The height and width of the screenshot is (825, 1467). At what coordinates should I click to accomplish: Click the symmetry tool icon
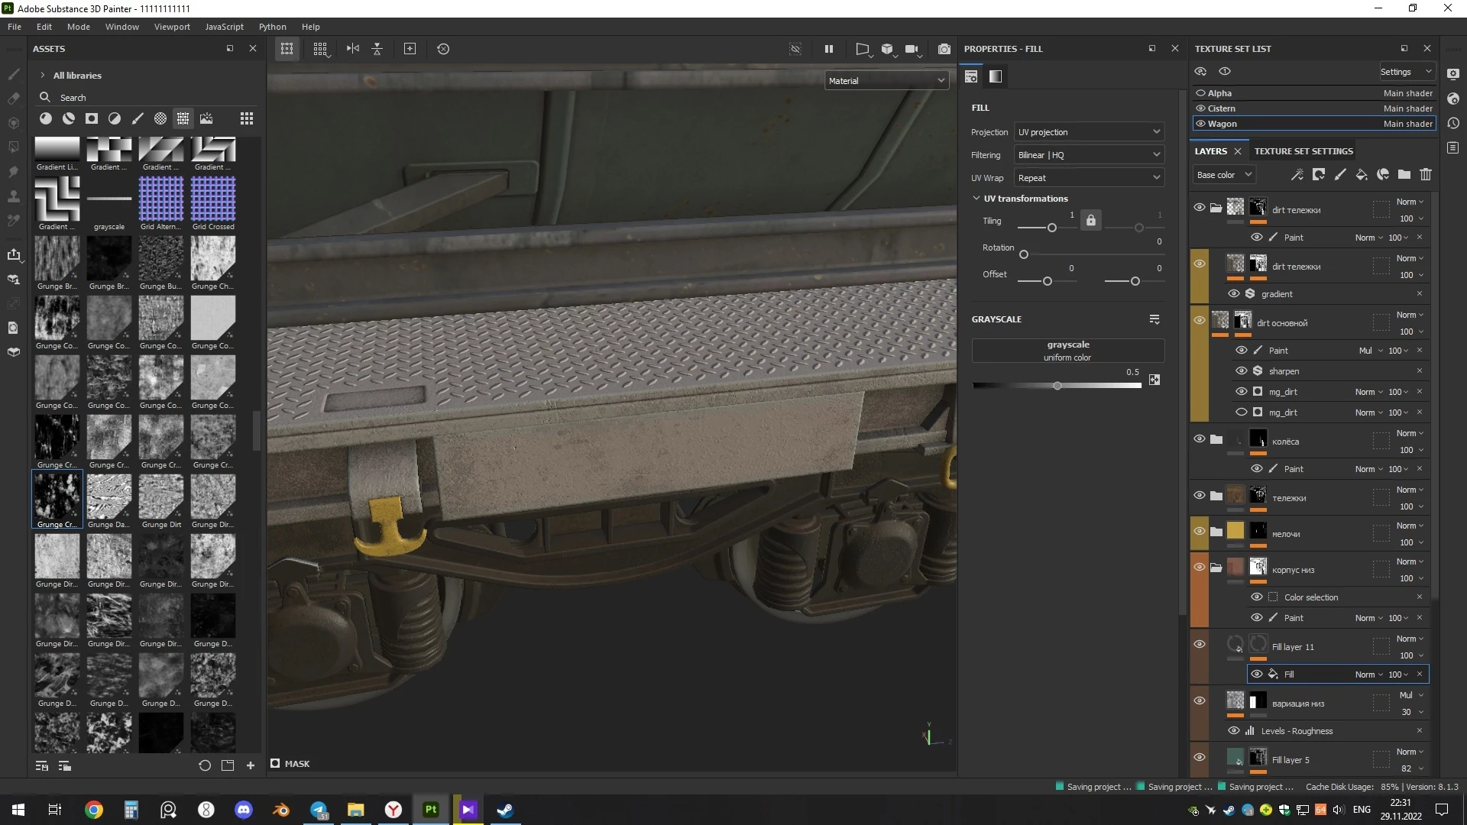pyautogui.click(x=352, y=49)
